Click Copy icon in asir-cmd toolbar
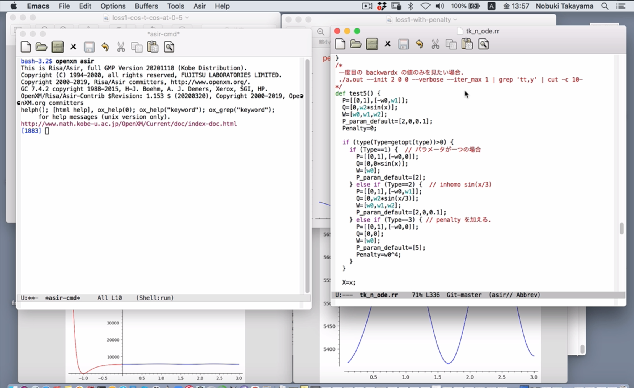Image resolution: width=634 pixels, height=388 pixels. [x=137, y=47]
